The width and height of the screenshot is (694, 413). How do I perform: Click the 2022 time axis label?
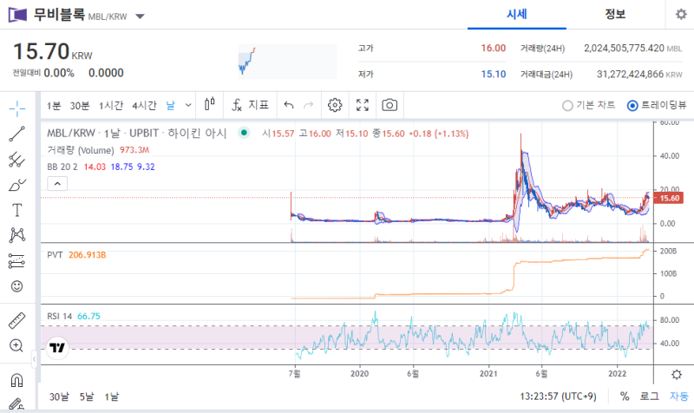(x=618, y=374)
